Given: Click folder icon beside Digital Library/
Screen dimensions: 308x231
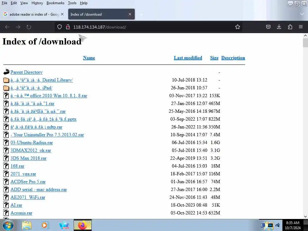Looking at the screenshot, I should pos(6,80).
